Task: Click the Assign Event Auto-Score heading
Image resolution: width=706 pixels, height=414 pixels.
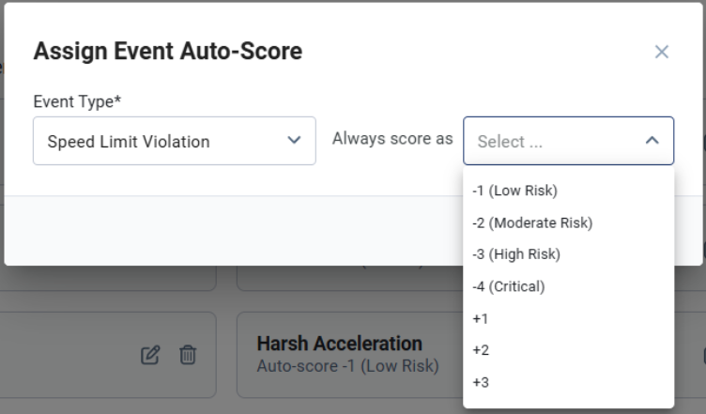Action: pyautogui.click(x=167, y=51)
